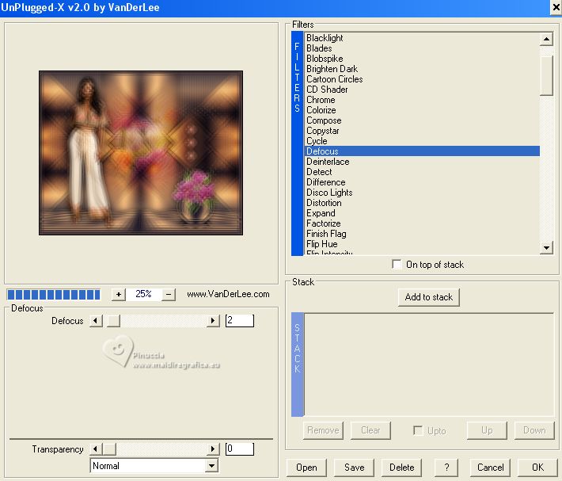The height and width of the screenshot is (481, 562).
Task: Click the Transparency slider thumb
Action: click(109, 449)
